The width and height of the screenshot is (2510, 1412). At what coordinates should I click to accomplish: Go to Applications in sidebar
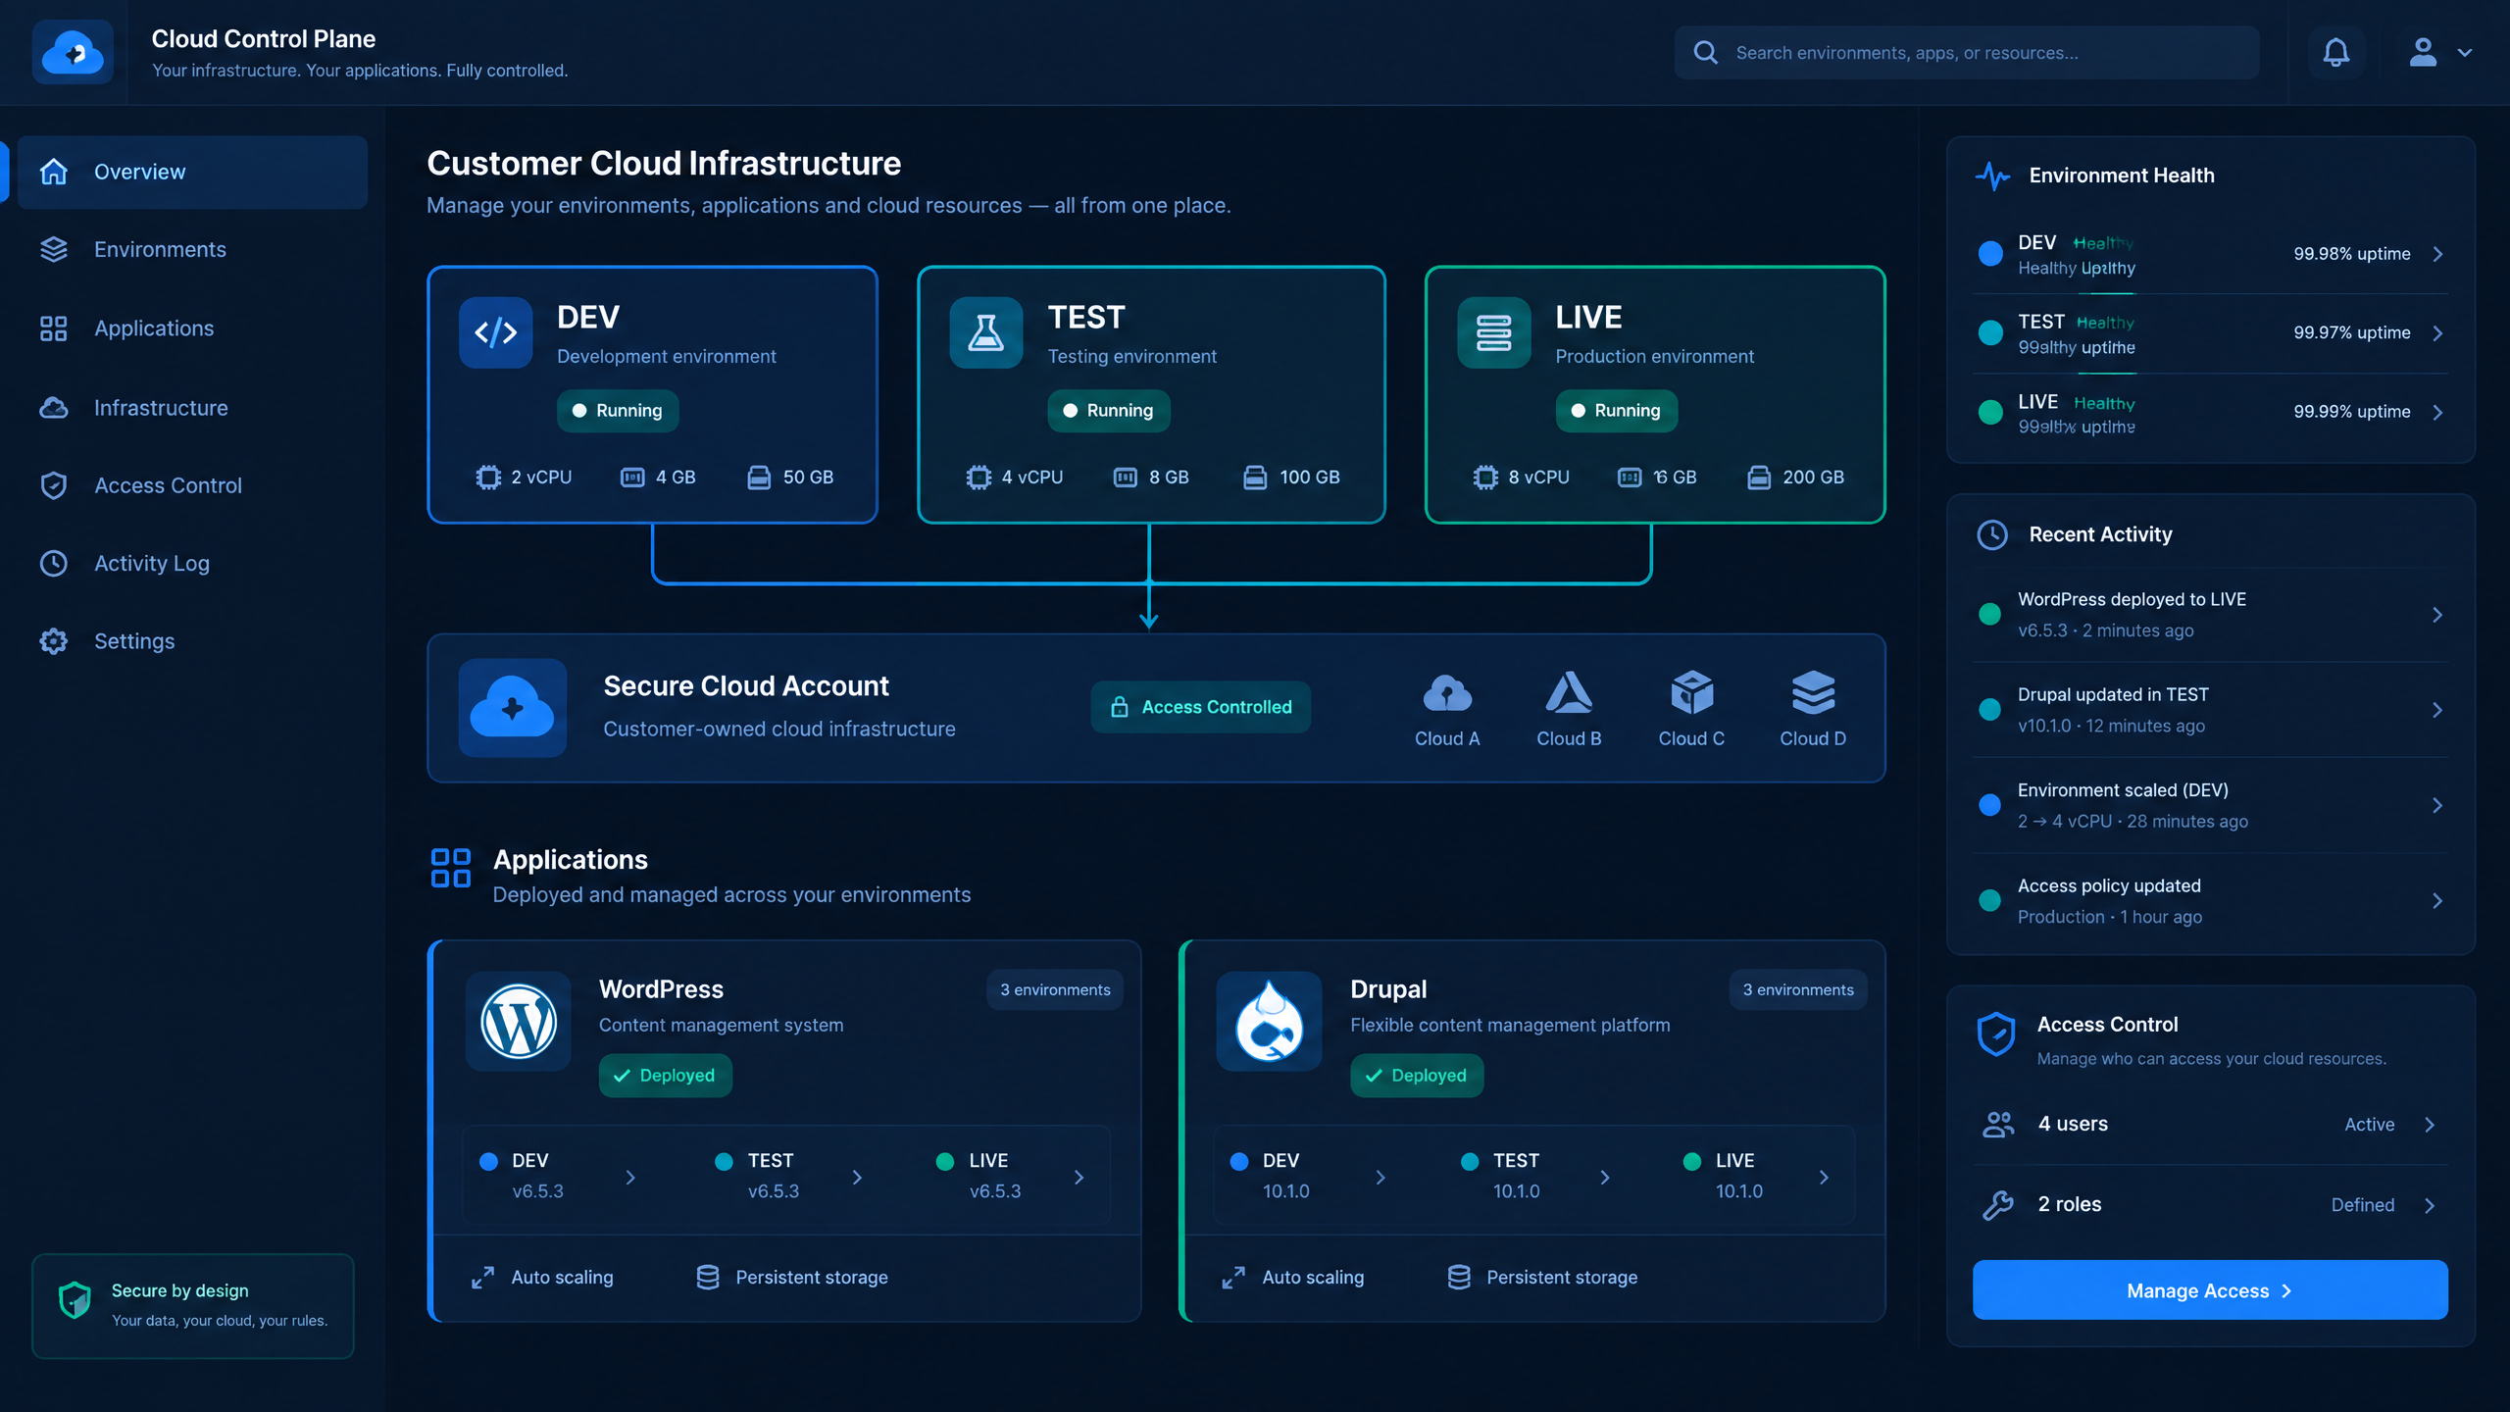192,328
